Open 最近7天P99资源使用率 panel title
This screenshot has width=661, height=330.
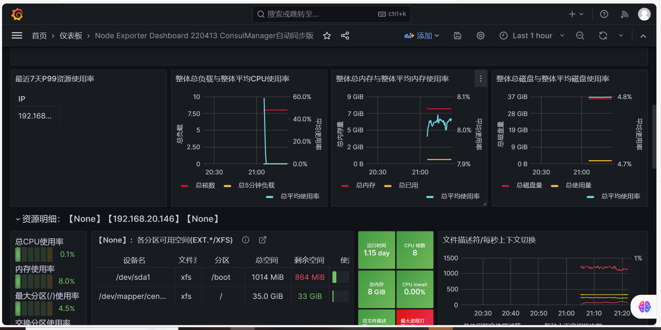click(x=55, y=79)
